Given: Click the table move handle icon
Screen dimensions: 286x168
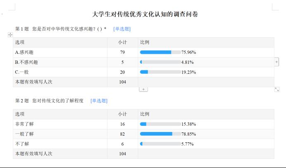Looking at the screenshot, I should (x=10, y=34).
